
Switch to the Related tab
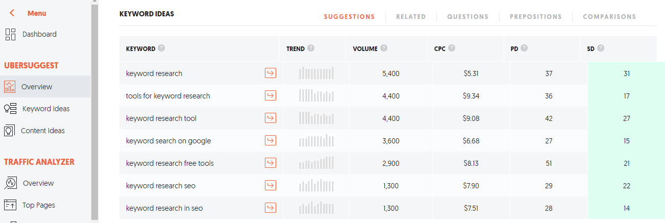click(x=411, y=16)
